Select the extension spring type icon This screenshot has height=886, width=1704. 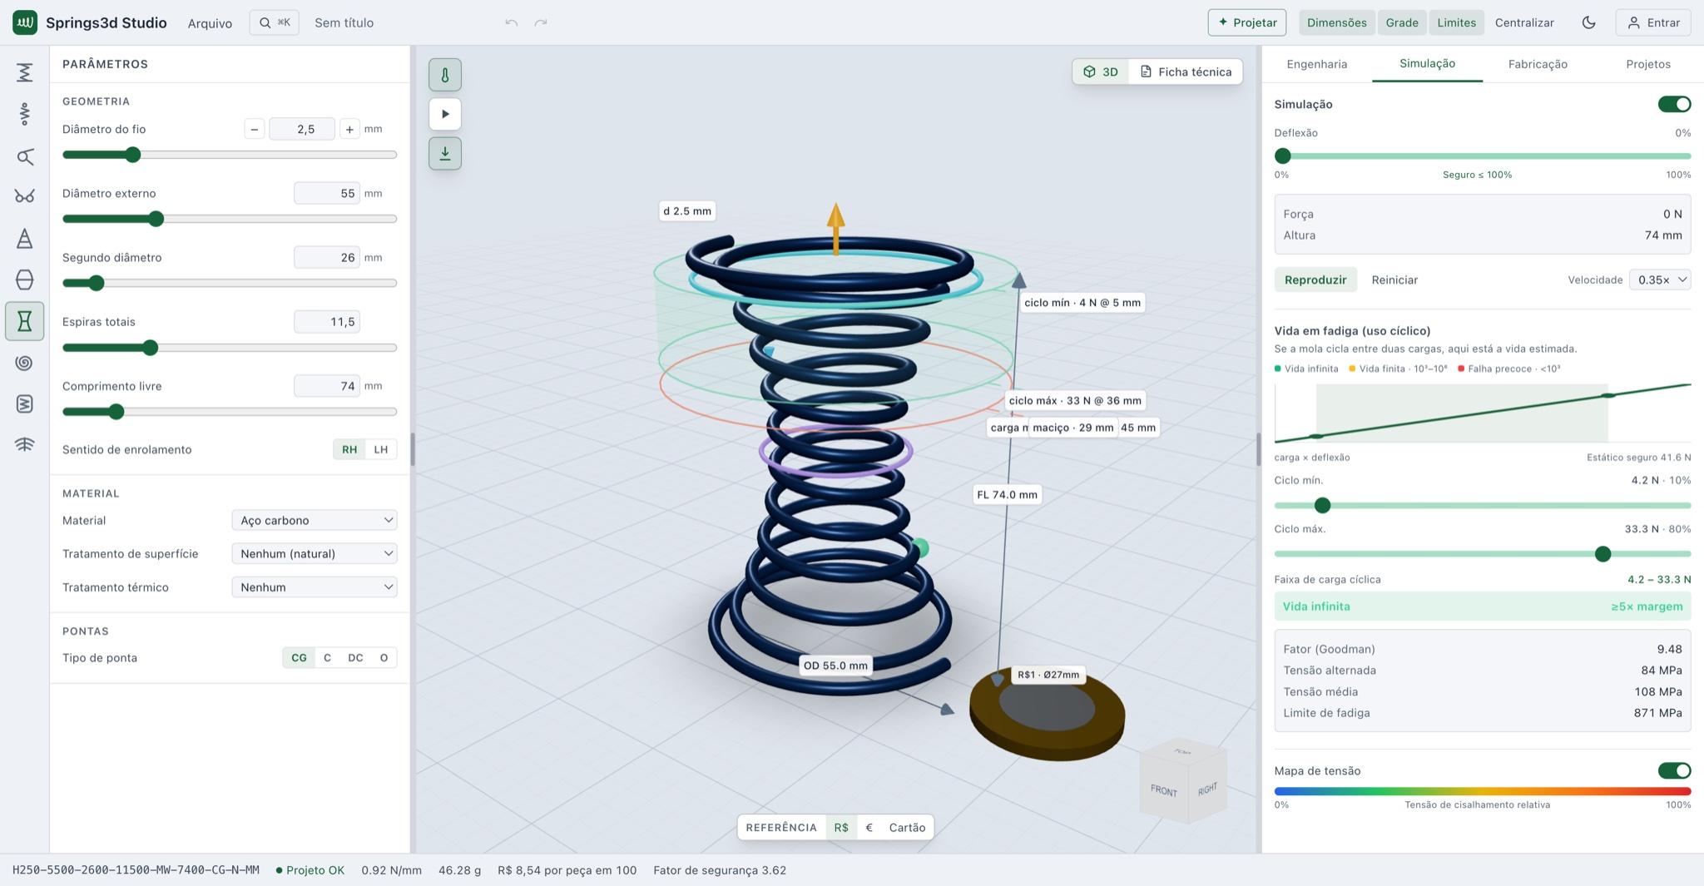(24, 114)
